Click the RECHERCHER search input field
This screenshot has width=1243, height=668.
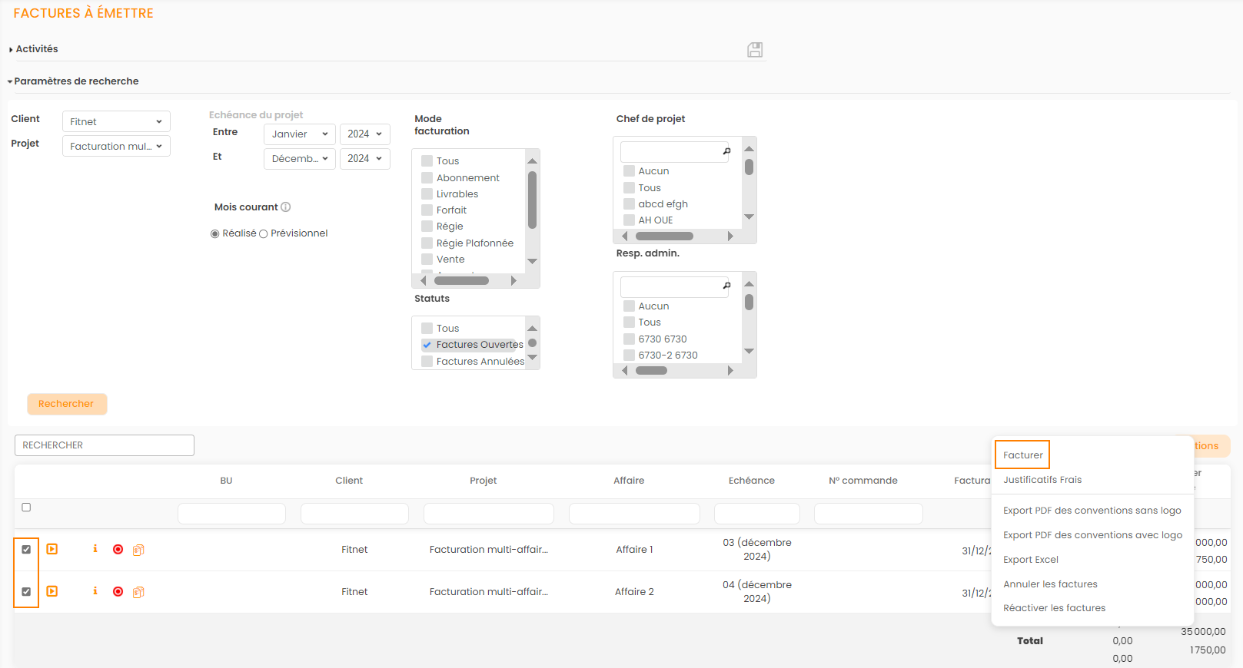pyautogui.click(x=105, y=445)
